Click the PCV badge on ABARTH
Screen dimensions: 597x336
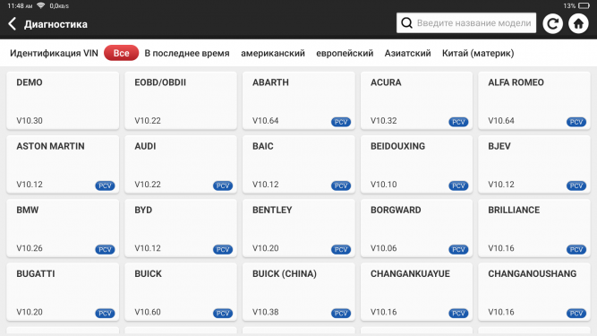341,122
